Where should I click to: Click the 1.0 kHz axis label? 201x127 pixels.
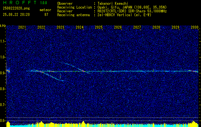pyautogui.click(x=3, y=57)
